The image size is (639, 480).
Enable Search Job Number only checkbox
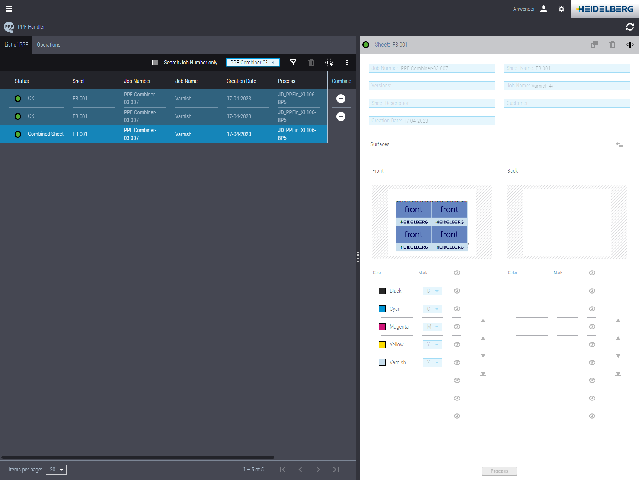(155, 63)
